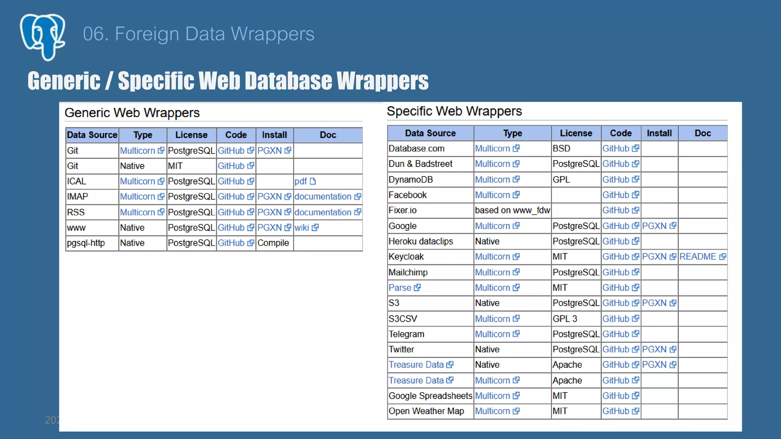
Task: Open Multicorn link for Open Weather Map
Action: click(x=497, y=411)
